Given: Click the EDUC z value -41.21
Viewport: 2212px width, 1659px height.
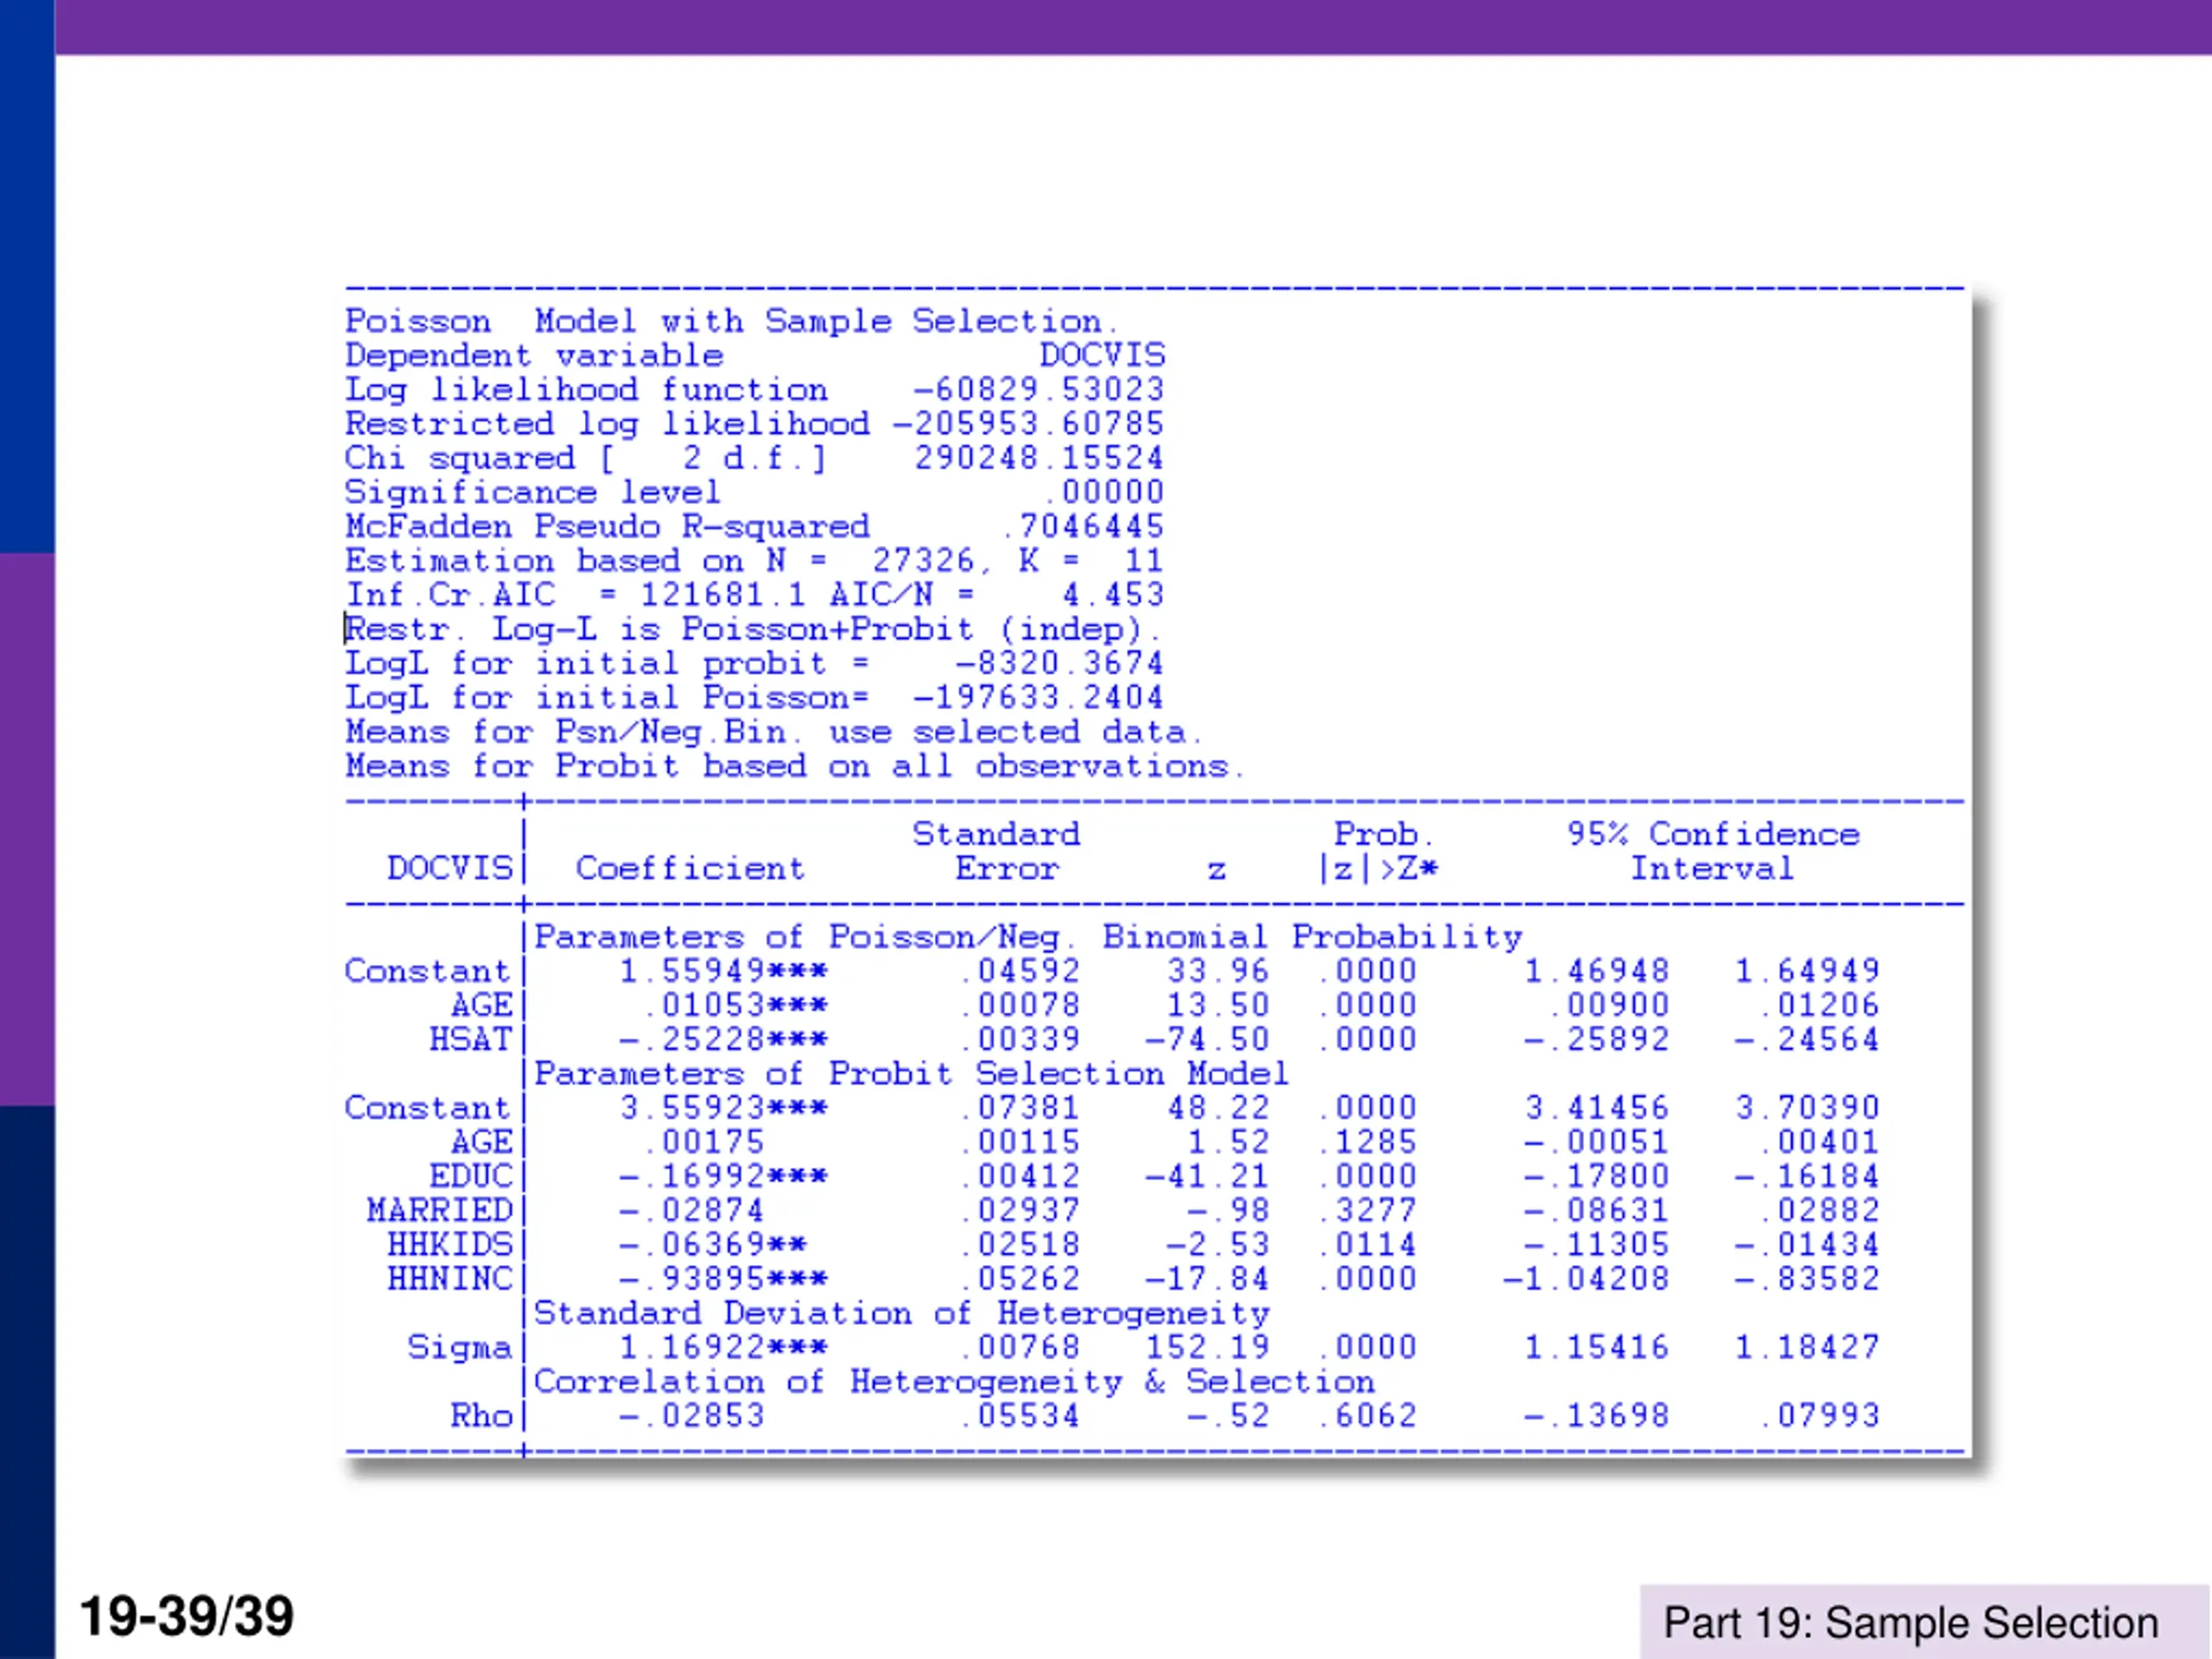Looking at the screenshot, I should 1207,1176.
